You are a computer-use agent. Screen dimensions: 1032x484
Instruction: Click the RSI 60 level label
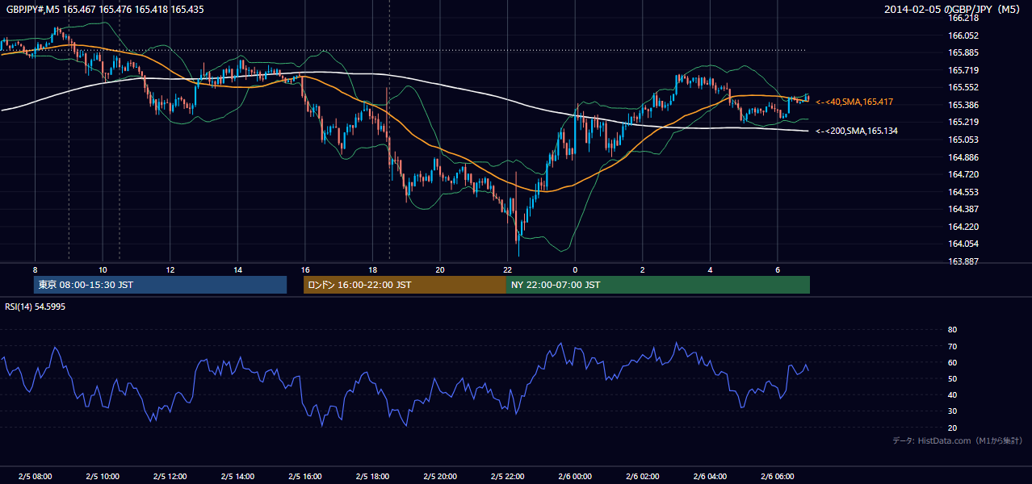(952, 362)
